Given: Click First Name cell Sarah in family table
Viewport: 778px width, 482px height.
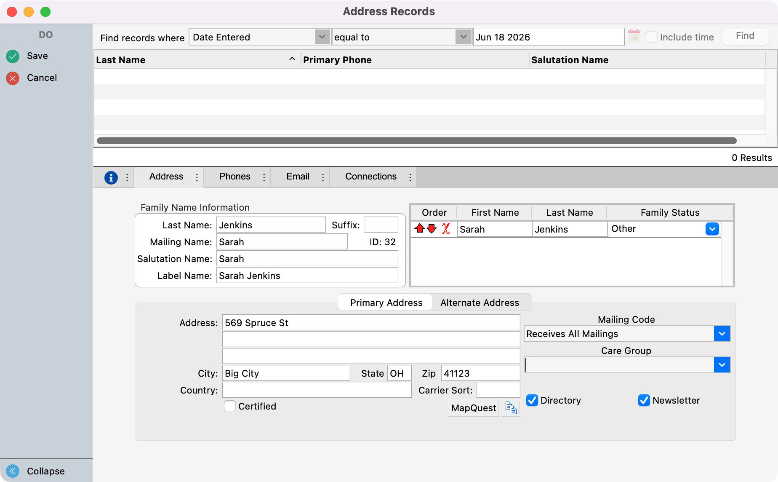Looking at the screenshot, I should pyautogui.click(x=495, y=229).
